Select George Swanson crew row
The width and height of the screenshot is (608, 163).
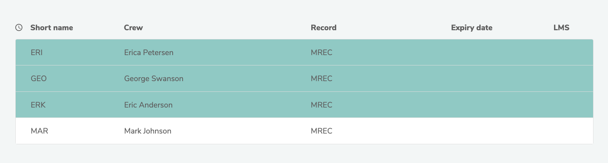154,78
